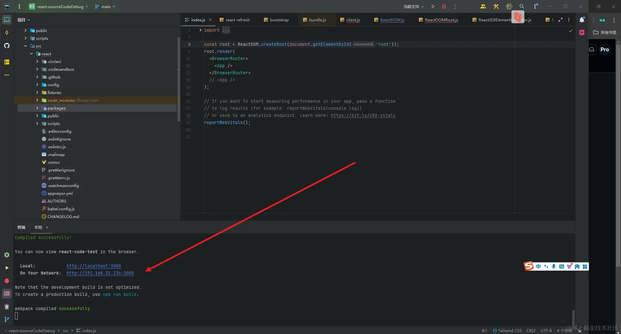Open the 192.168.31.236:3000 network link

point(100,273)
